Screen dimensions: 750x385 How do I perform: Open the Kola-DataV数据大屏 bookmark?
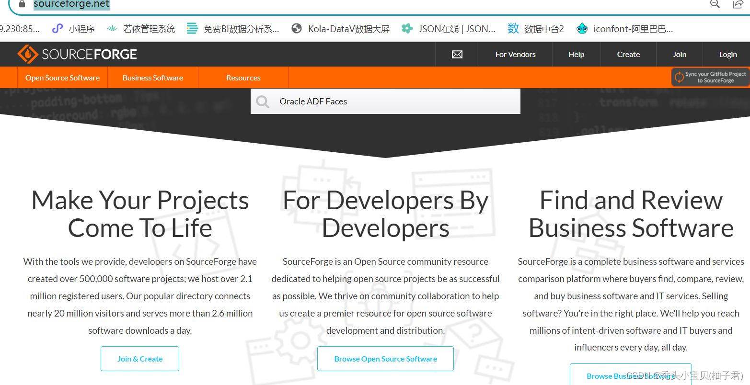tap(341, 29)
